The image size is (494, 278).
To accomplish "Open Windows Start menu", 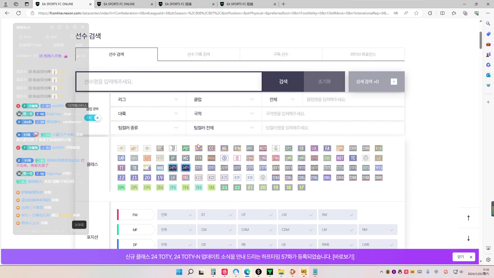I will coord(179,272).
